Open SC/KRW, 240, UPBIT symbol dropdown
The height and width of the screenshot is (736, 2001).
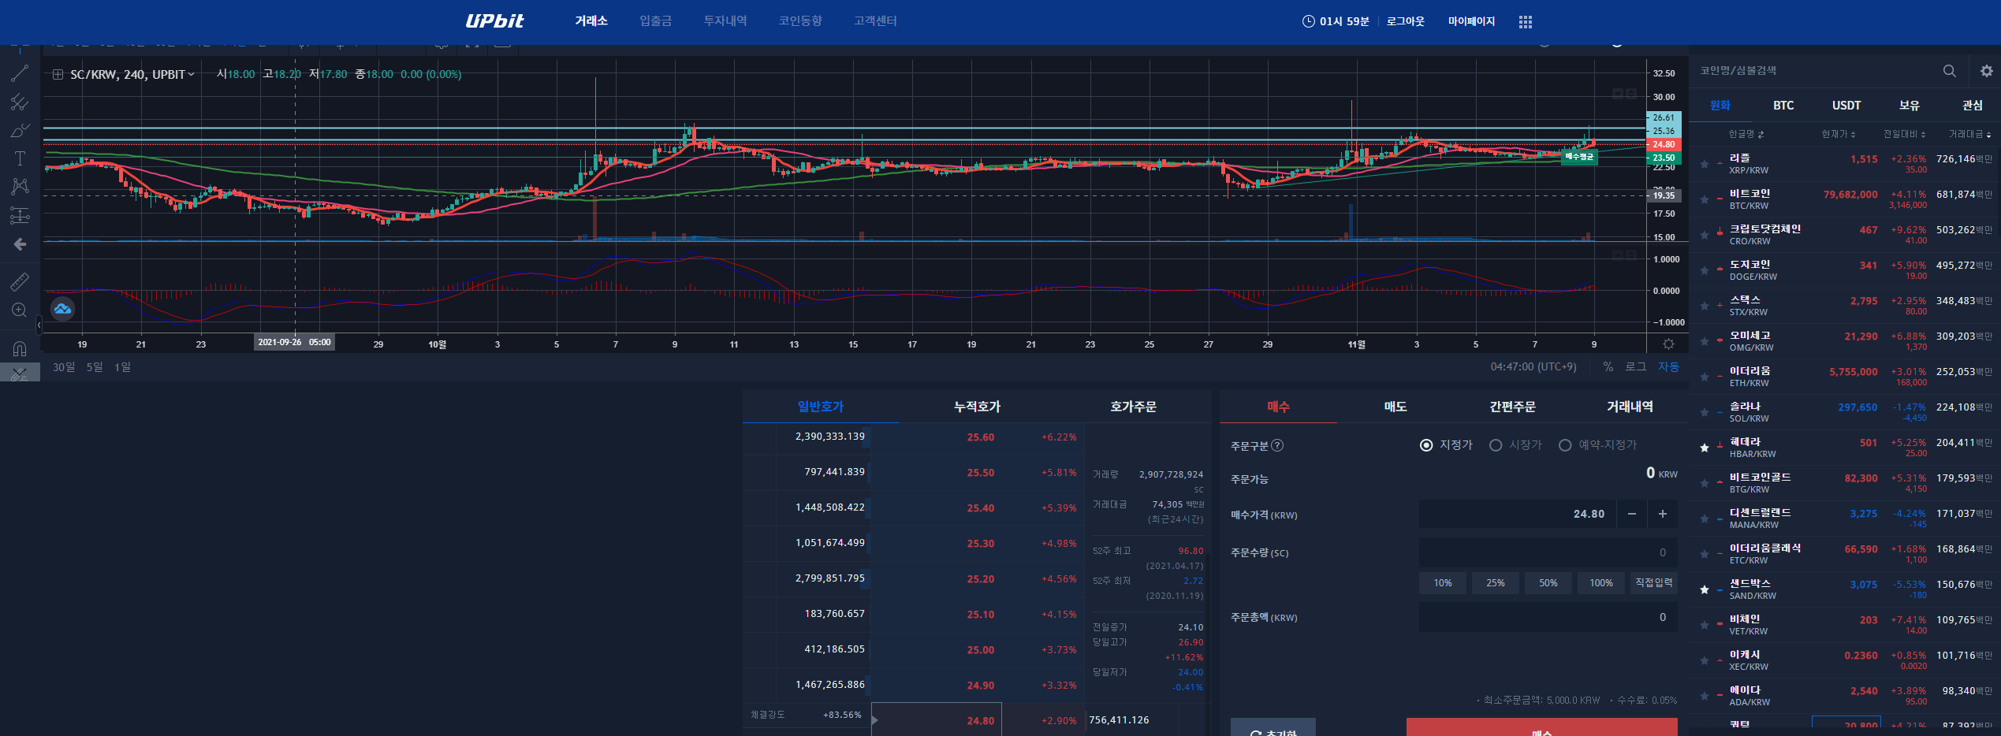tap(132, 74)
